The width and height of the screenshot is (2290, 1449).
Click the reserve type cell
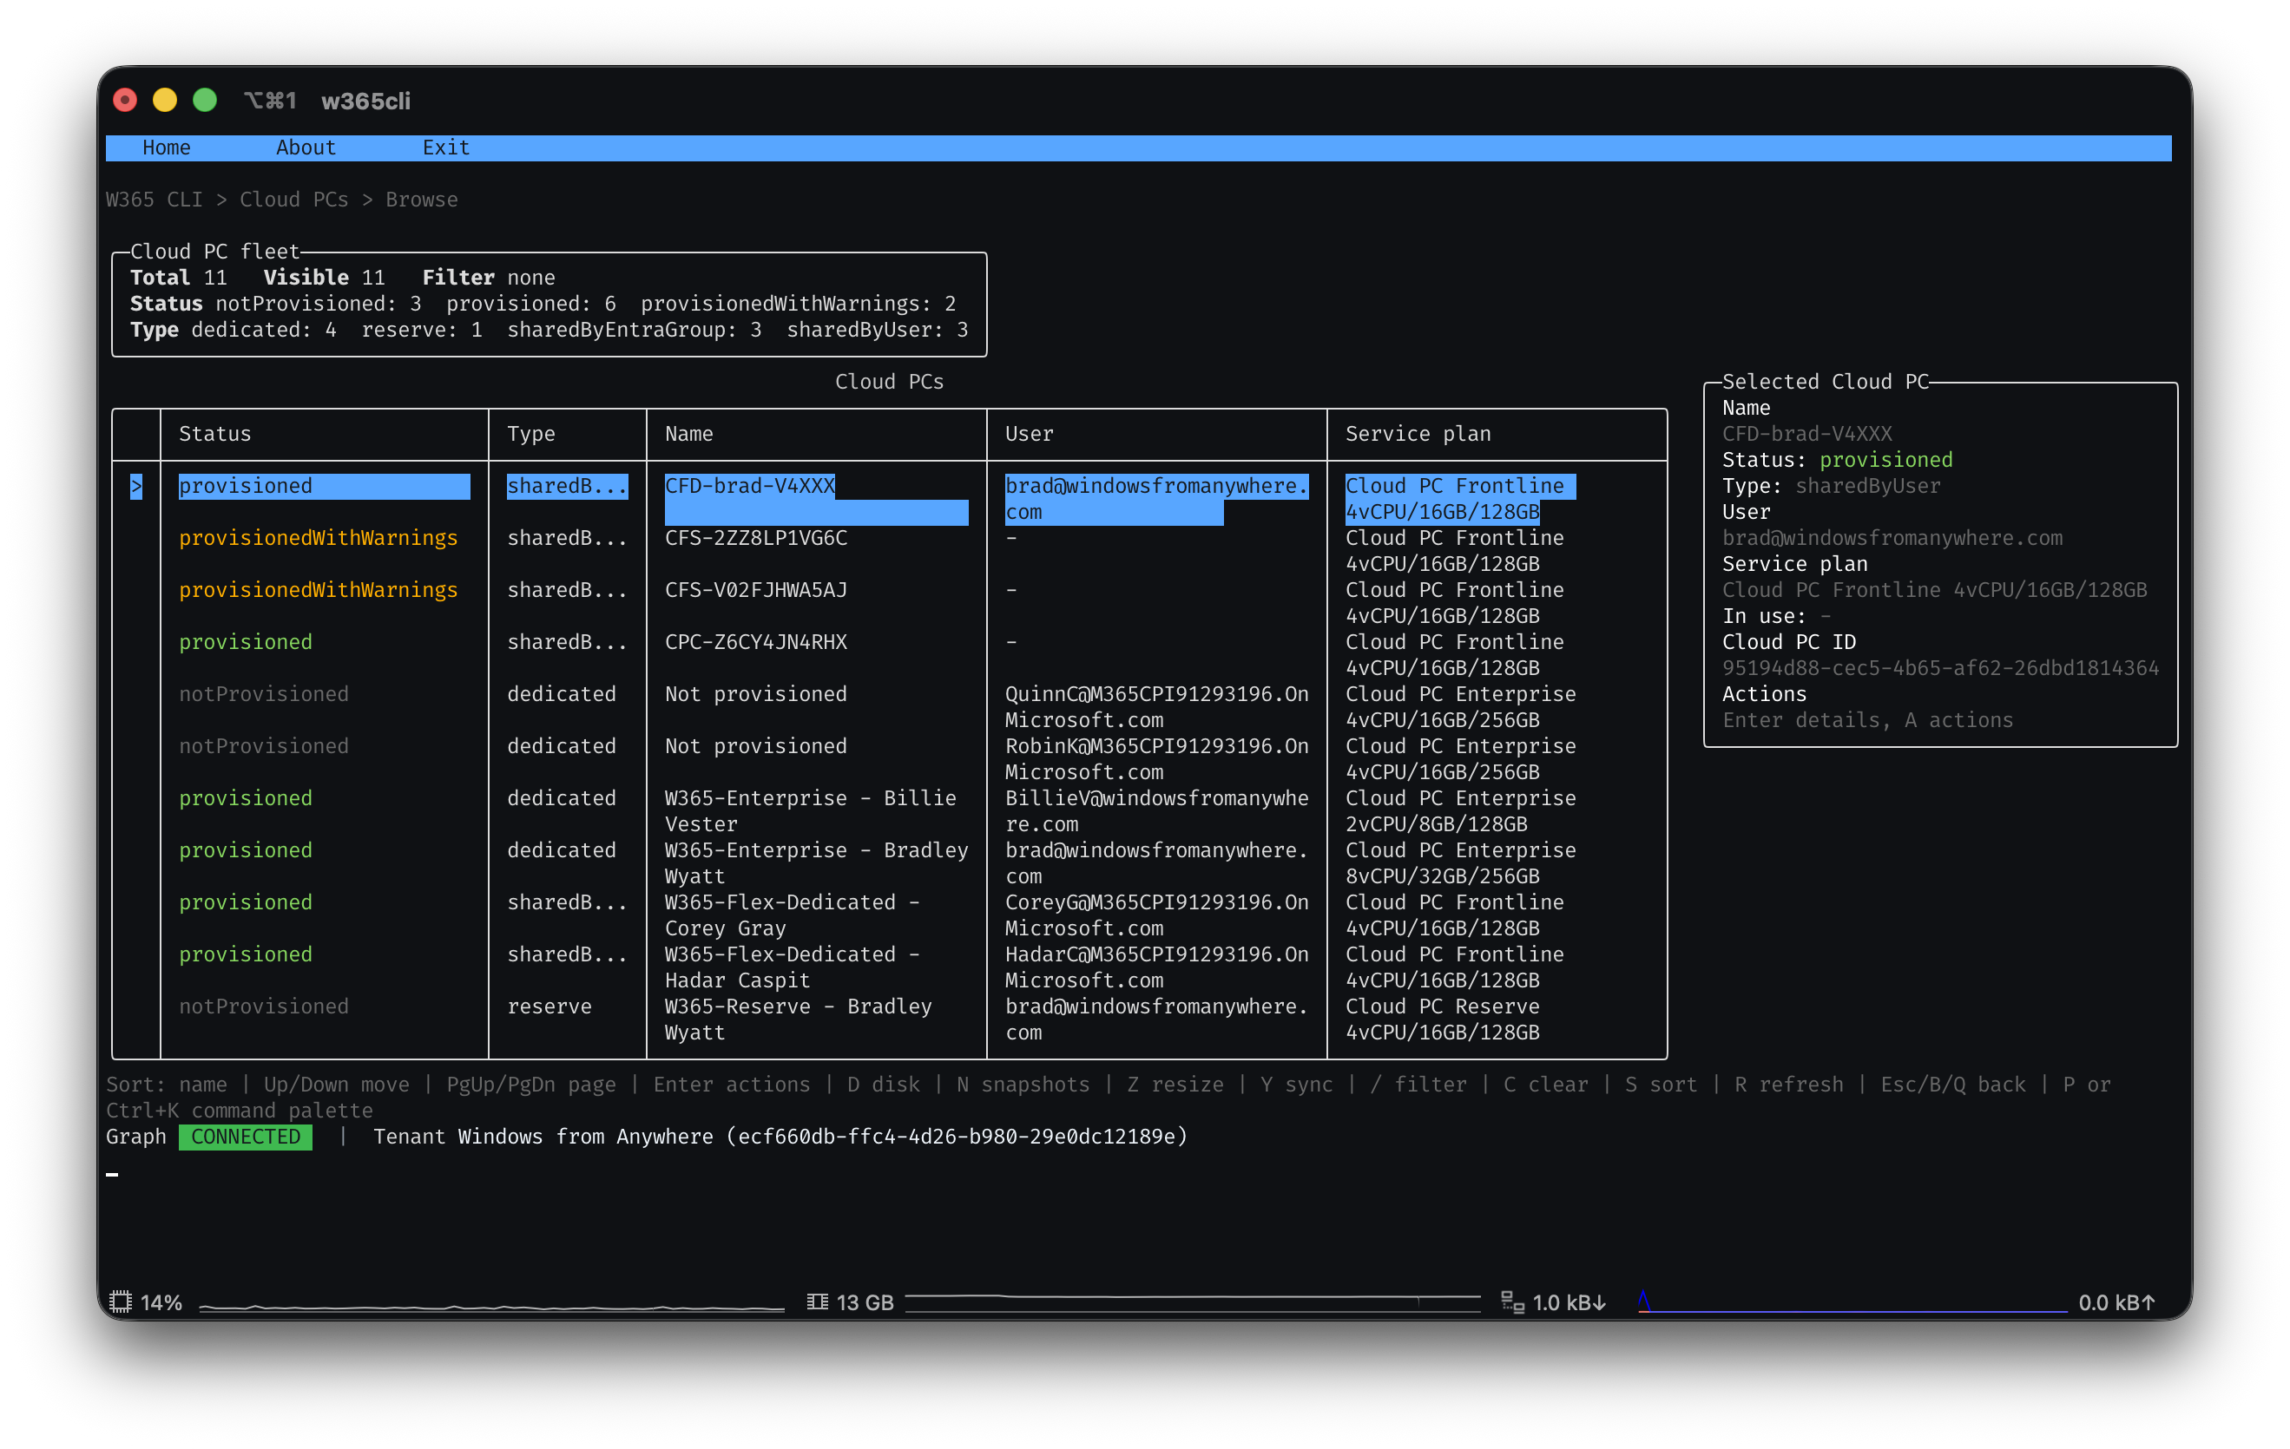click(549, 1006)
